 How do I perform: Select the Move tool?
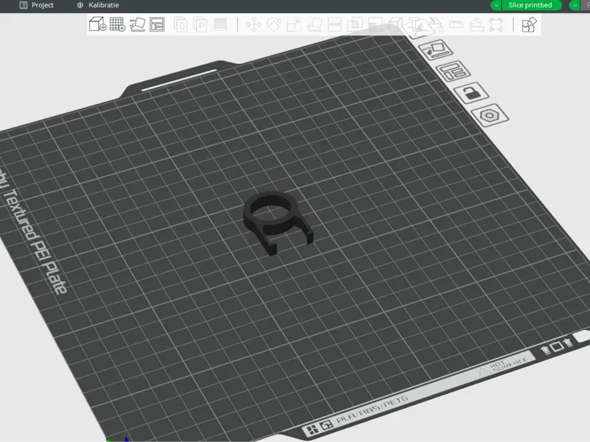pos(254,25)
